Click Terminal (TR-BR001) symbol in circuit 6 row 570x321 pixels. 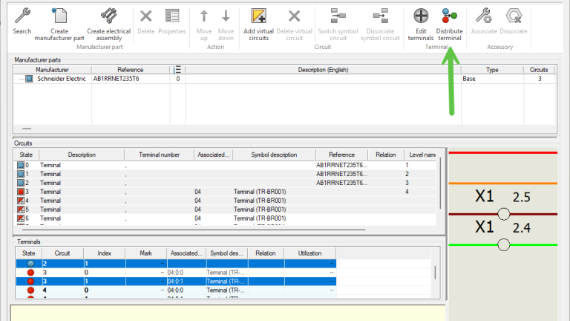click(260, 218)
